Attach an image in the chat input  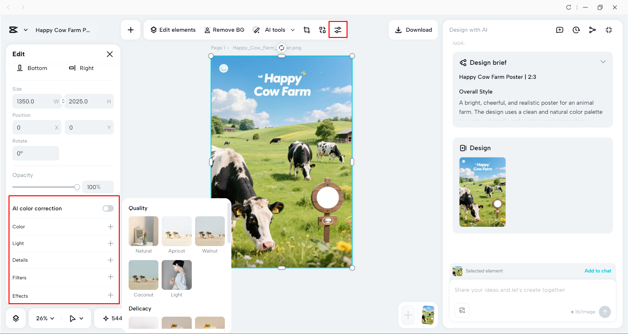pyautogui.click(x=461, y=310)
